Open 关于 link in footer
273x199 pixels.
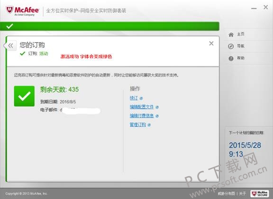[242, 193]
